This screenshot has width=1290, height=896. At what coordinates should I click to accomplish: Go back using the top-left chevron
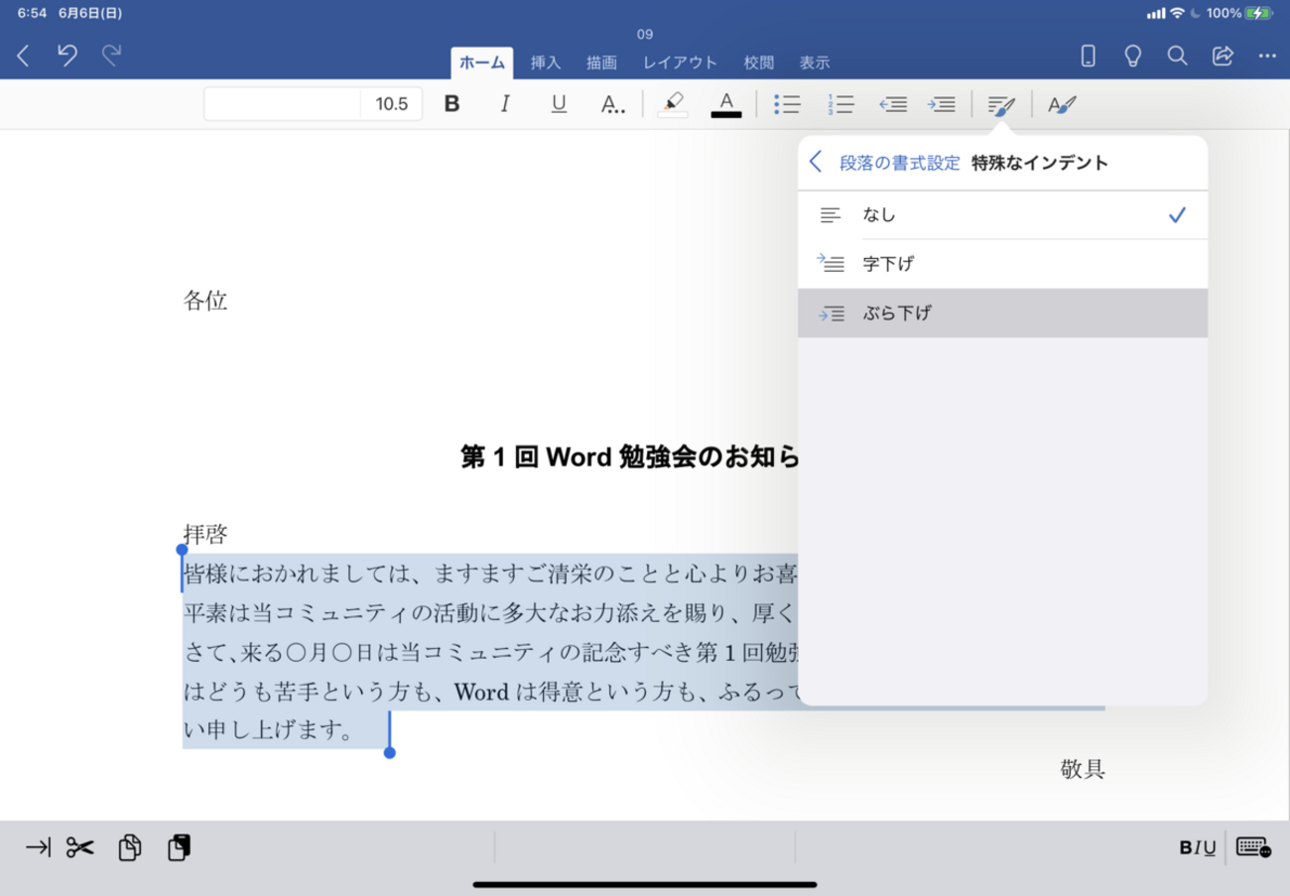[24, 57]
